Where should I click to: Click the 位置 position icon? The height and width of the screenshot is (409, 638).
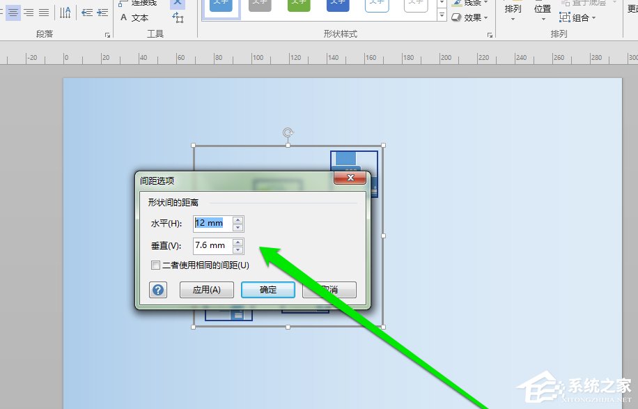(x=542, y=8)
